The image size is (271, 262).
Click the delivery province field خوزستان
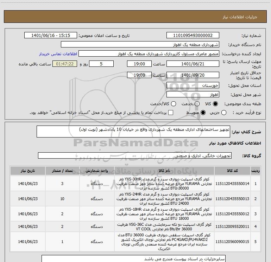193,85
